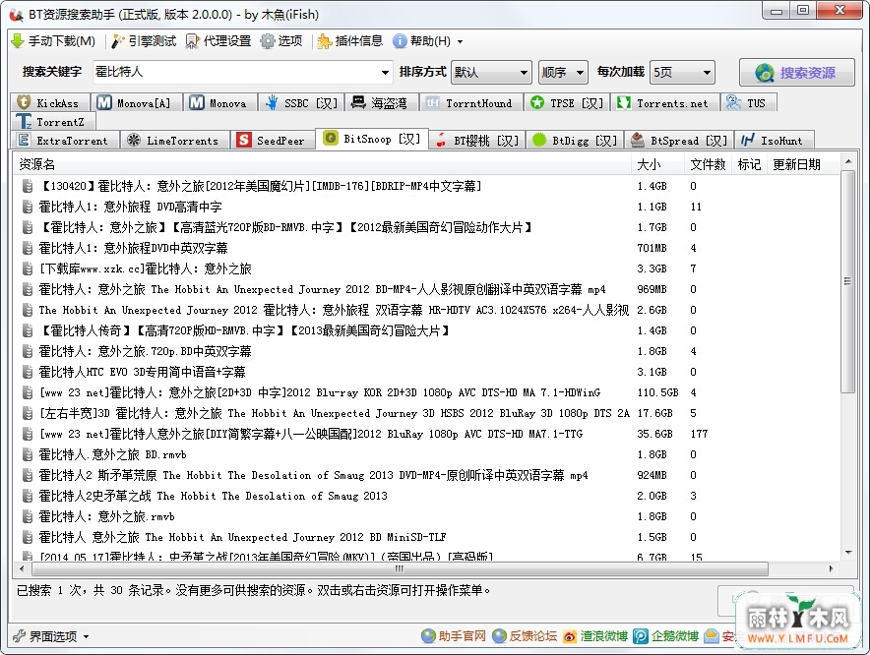Click the 企鹅微博 penguin icon
The width and height of the screenshot is (870, 655).
[641, 636]
